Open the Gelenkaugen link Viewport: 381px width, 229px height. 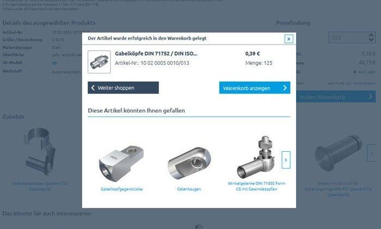pyautogui.click(x=189, y=189)
